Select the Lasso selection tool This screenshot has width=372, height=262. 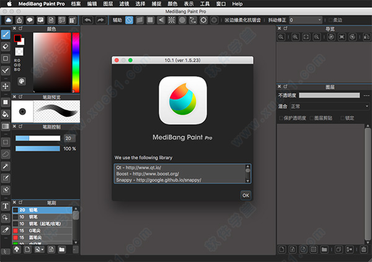tap(6, 154)
